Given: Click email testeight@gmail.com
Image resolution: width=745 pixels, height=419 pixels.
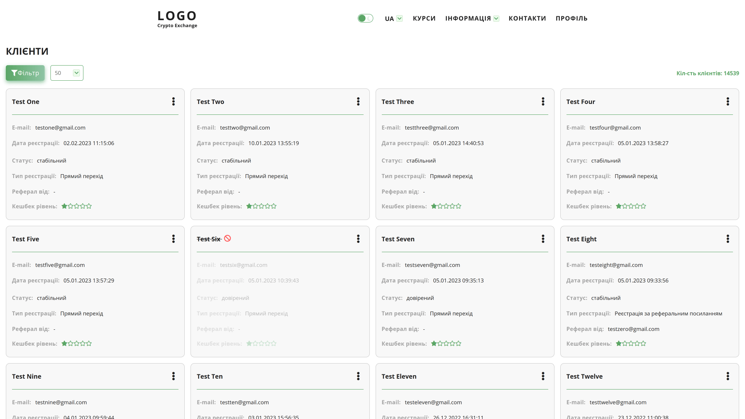Looking at the screenshot, I should tap(616, 265).
